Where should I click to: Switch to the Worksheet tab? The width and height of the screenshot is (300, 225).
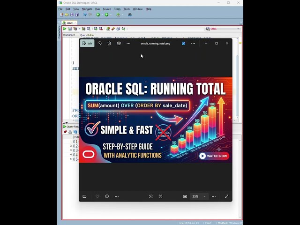click(69, 35)
